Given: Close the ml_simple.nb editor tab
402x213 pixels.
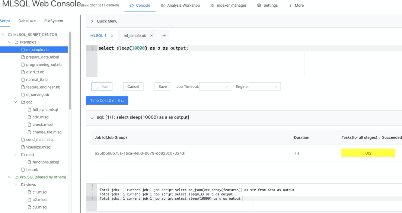Looking at the screenshot, I should pos(151,36).
